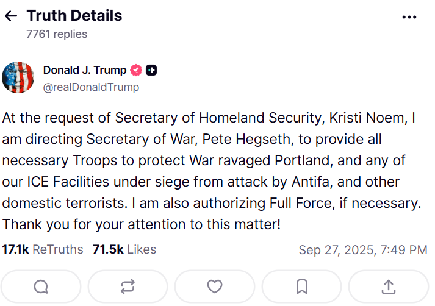Screen dimensions: 435x306
Task: Click the ReTruths label text
Action: pyautogui.click(x=58, y=249)
